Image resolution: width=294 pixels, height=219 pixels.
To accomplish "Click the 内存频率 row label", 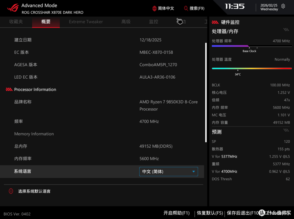I will click(x=23, y=159).
